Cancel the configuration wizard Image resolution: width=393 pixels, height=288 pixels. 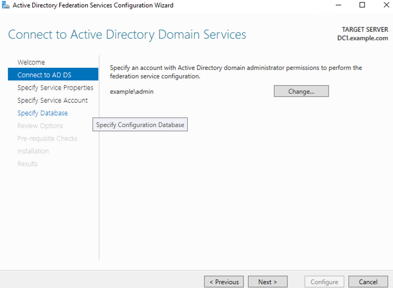pyautogui.click(x=368, y=282)
